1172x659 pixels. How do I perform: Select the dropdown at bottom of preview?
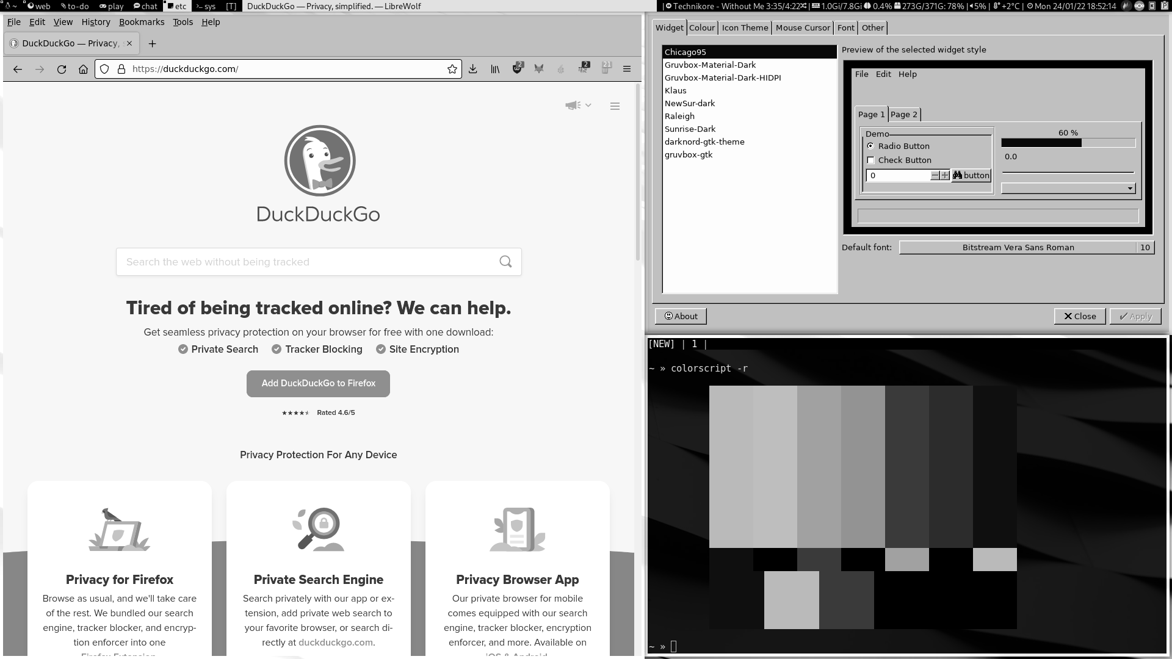pos(1068,187)
